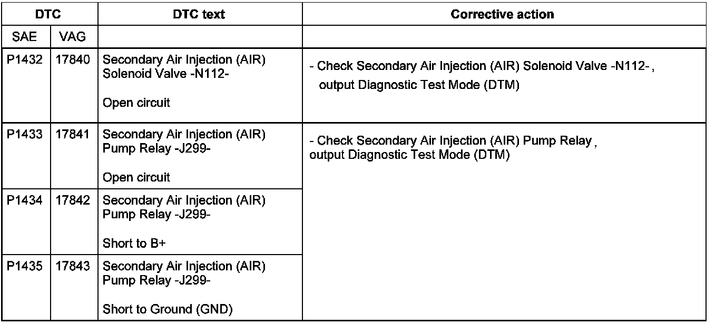The width and height of the screenshot is (725, 324).
Task: Select SAE code P1433
Action: click(x=26, y=135)
